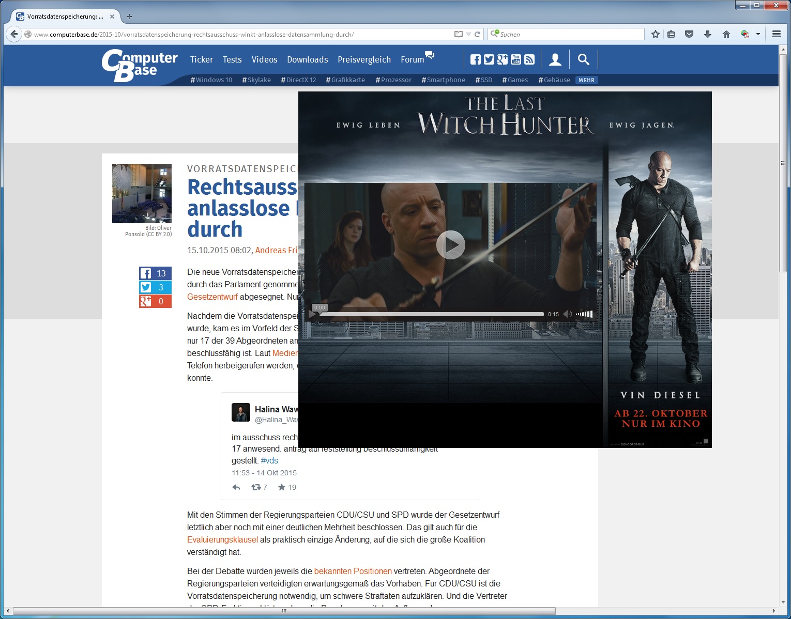Screen dimensions: 791x619
Task: Share article on Twitter button showing 3
Action: pos(155,287)
